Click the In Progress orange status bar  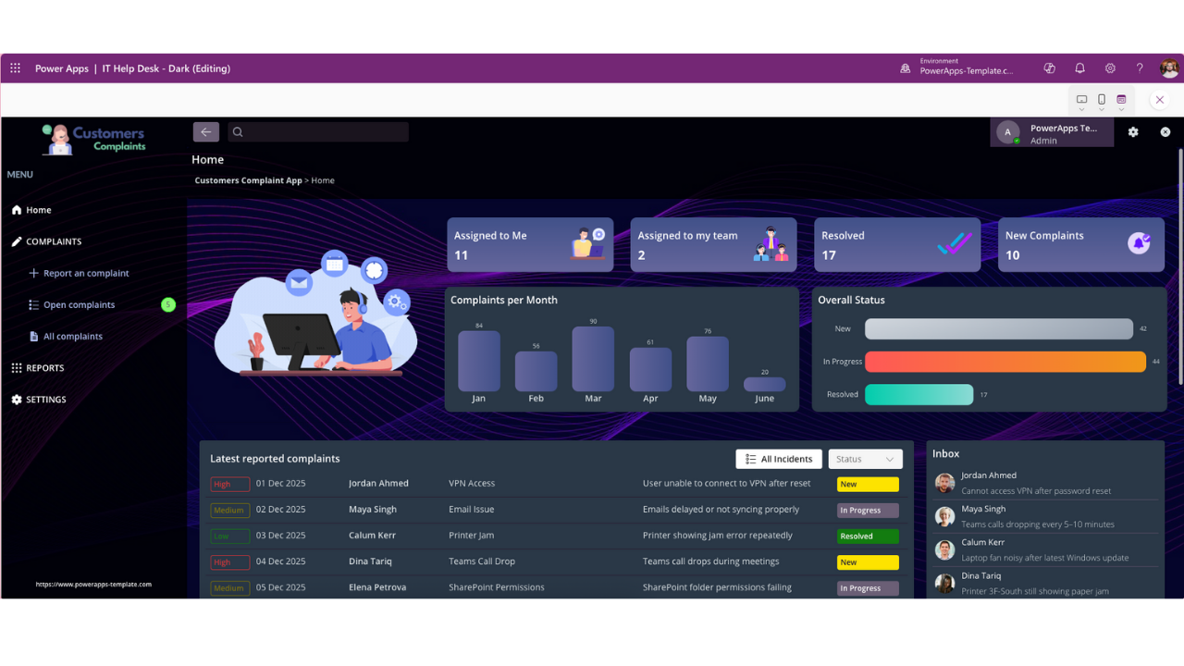1005,362
